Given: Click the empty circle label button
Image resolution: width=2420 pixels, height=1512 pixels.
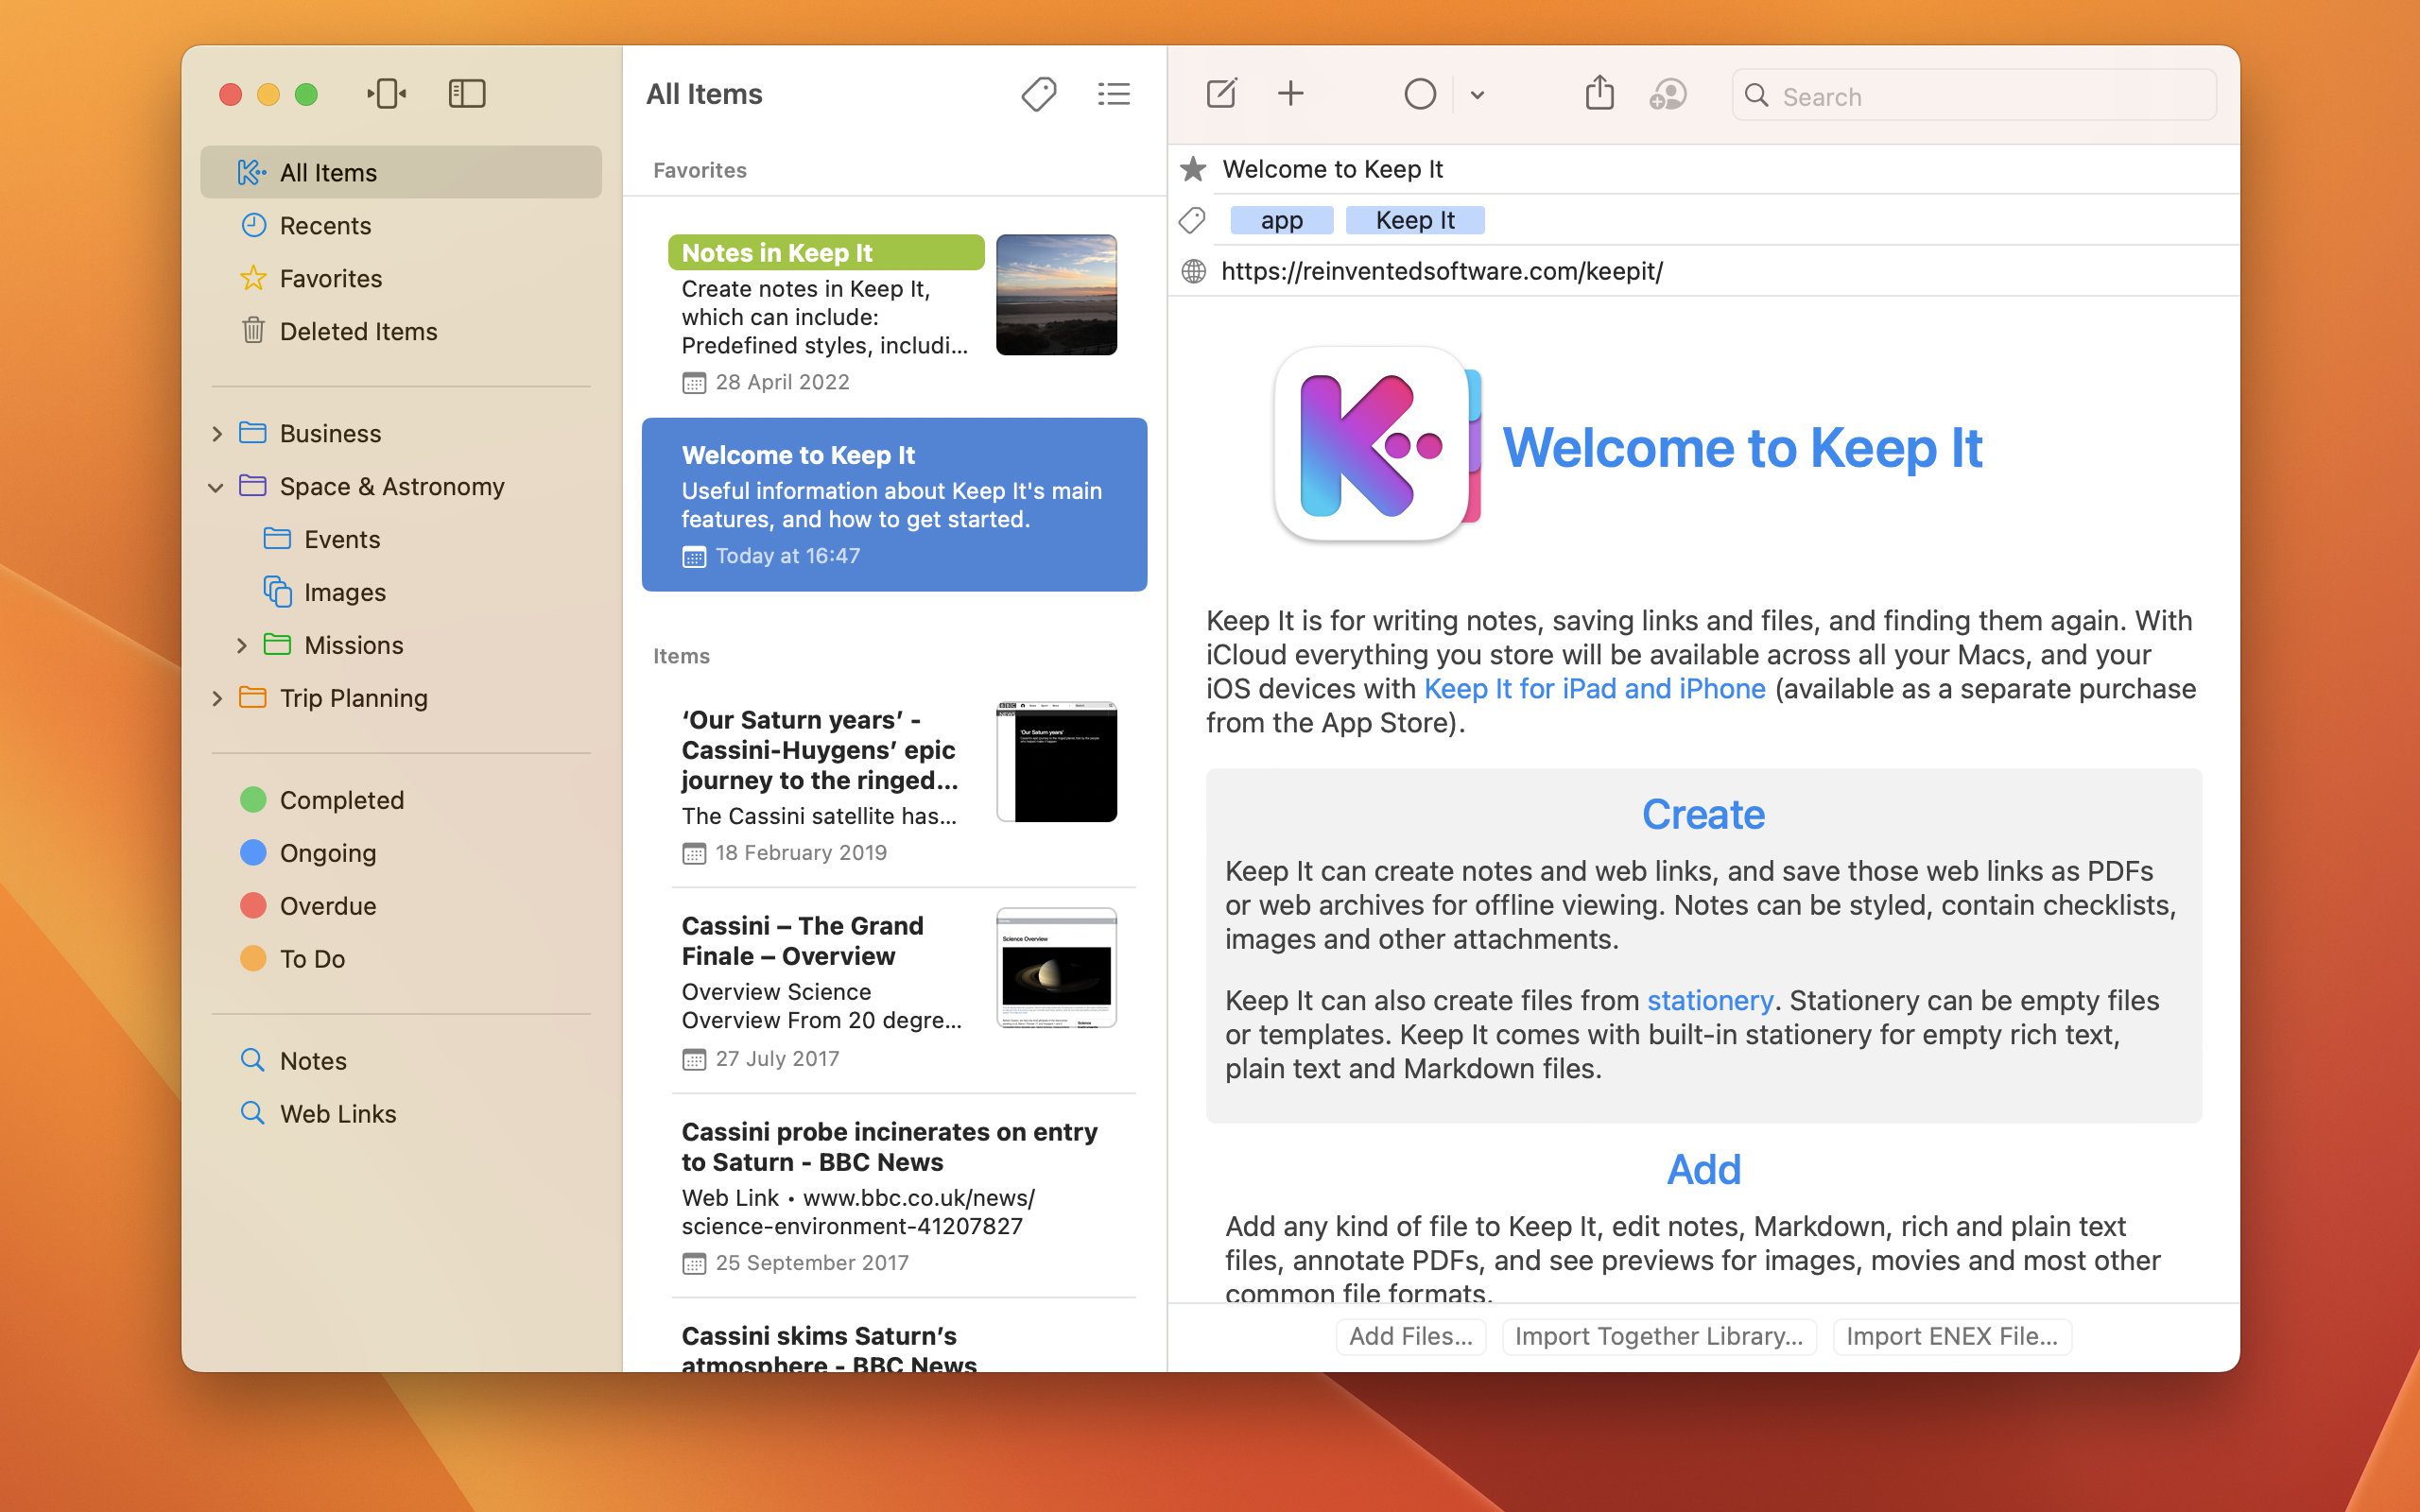Looking at the screenshot, I should click(1419, 95).
